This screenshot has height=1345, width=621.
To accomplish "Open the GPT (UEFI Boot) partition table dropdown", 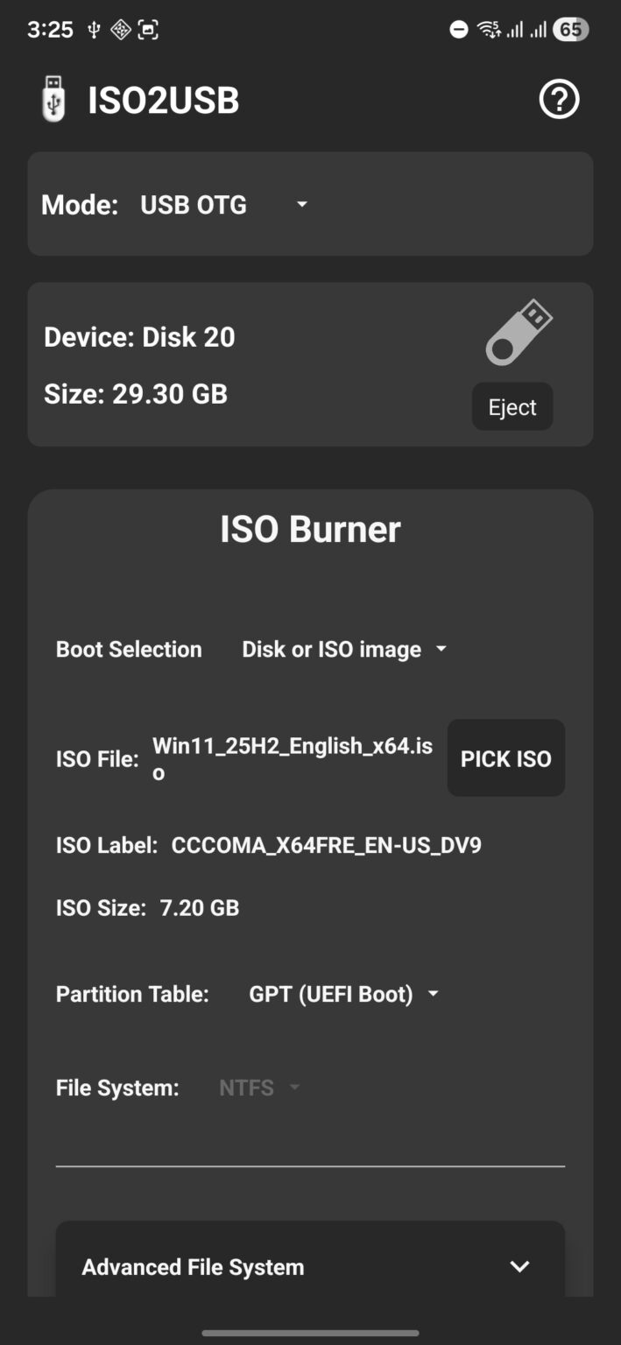I will [x=342, y=994].
